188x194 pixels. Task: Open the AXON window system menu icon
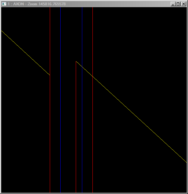click(x=4, y=4)
